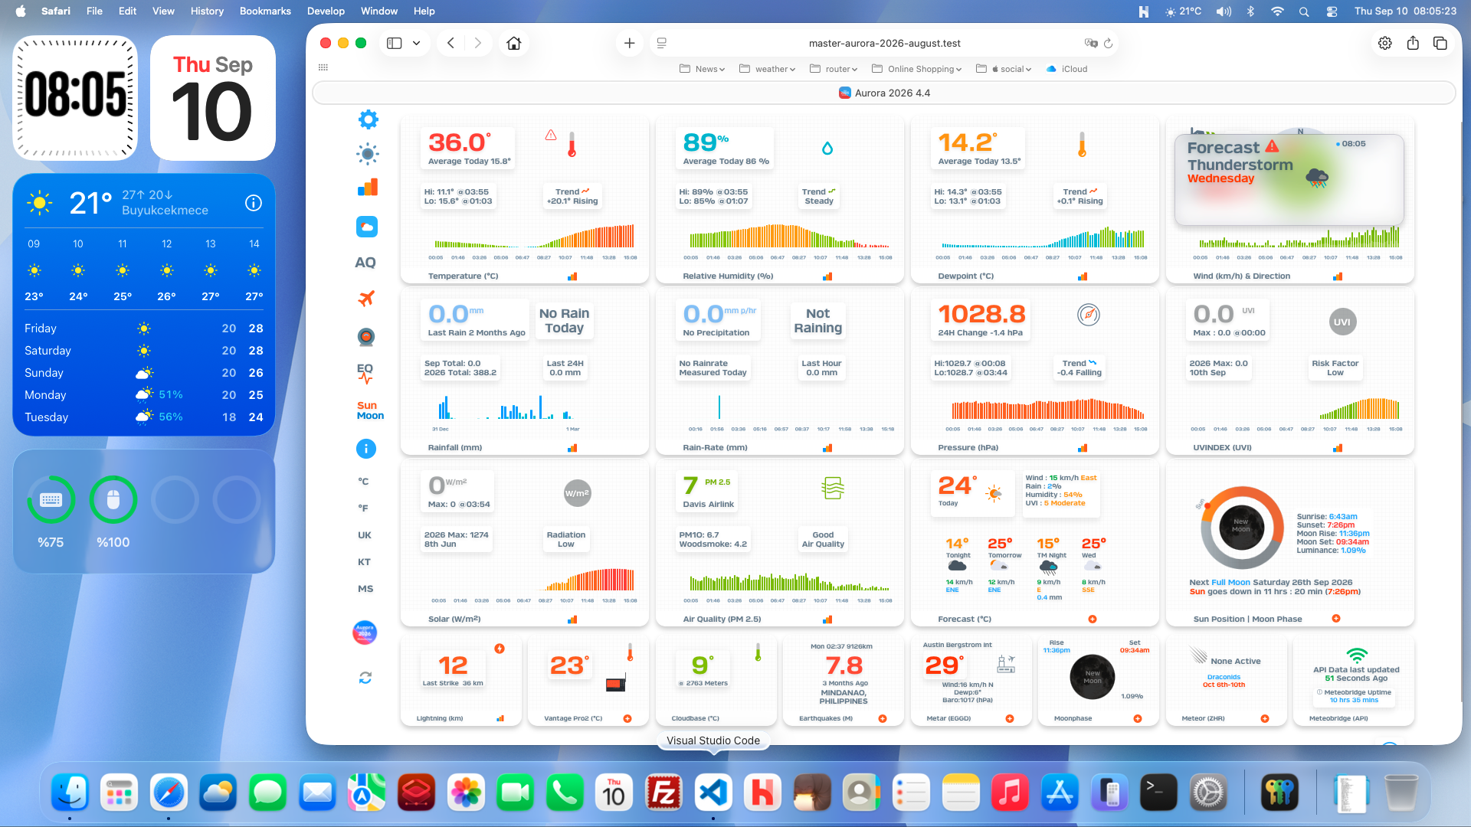This screenshot has height=827, width=1471.
Task: Open the History menu
Action: [207, 11]
